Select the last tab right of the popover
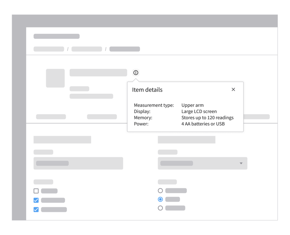Screen dimensions: 290x235 [256, 117]
